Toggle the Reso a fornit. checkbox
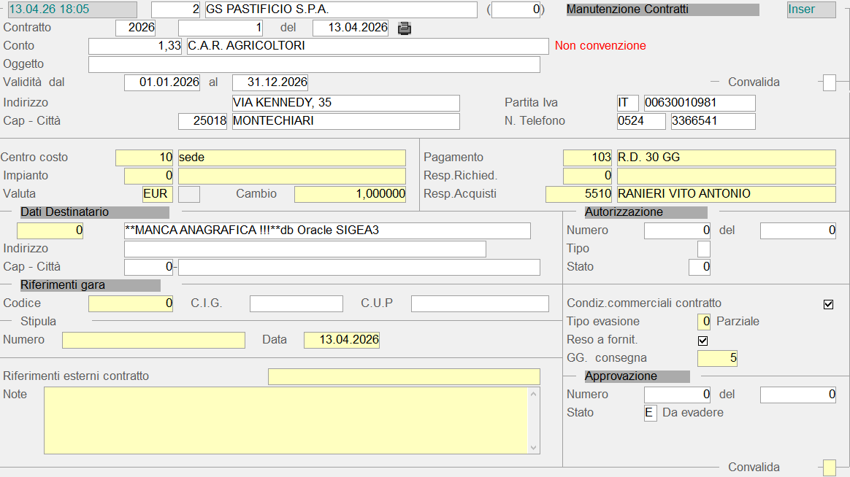The height and width of the screenshot is (477, 850). click(x=703, y=341)
